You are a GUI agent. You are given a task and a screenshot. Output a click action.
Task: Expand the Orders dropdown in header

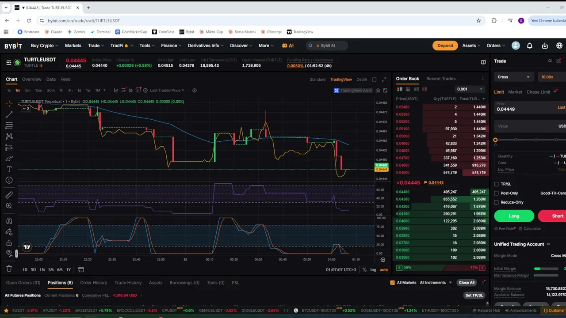coord(495,45)
